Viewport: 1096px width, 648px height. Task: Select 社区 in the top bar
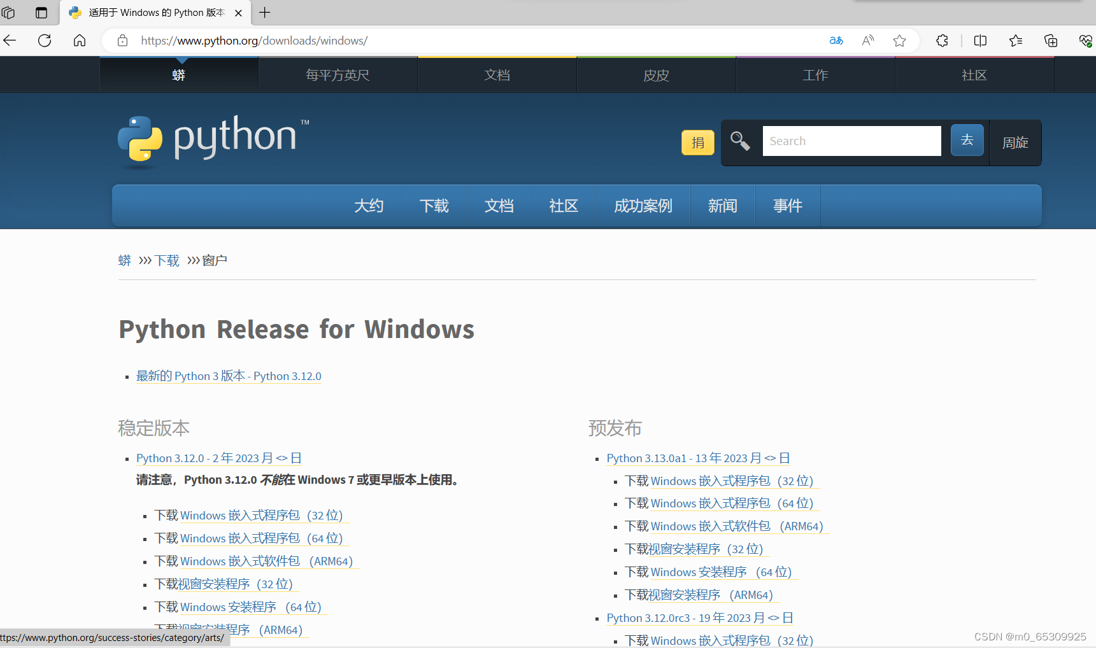(x=974, y=74)
